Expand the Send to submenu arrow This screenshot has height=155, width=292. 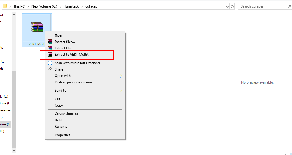click(x=121, y=90)
